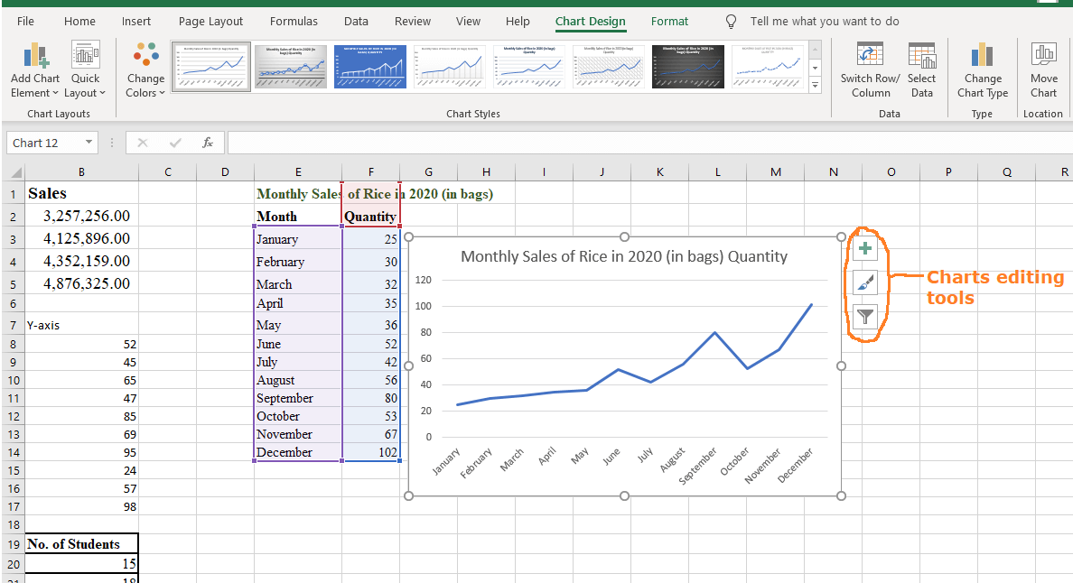Switch to the Format ribbon tab
Image resolution: width=1073 pixels, height=583 pixels.
pyautogui.click(x=669, y=21)
